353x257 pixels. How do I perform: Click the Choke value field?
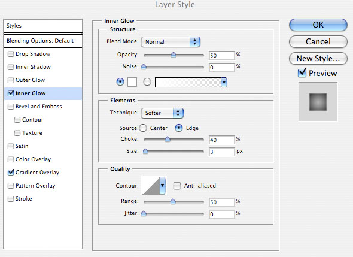(222, 140)
